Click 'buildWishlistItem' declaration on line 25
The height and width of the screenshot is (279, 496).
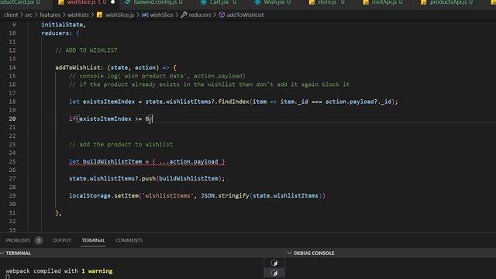(x=112, y=161)
